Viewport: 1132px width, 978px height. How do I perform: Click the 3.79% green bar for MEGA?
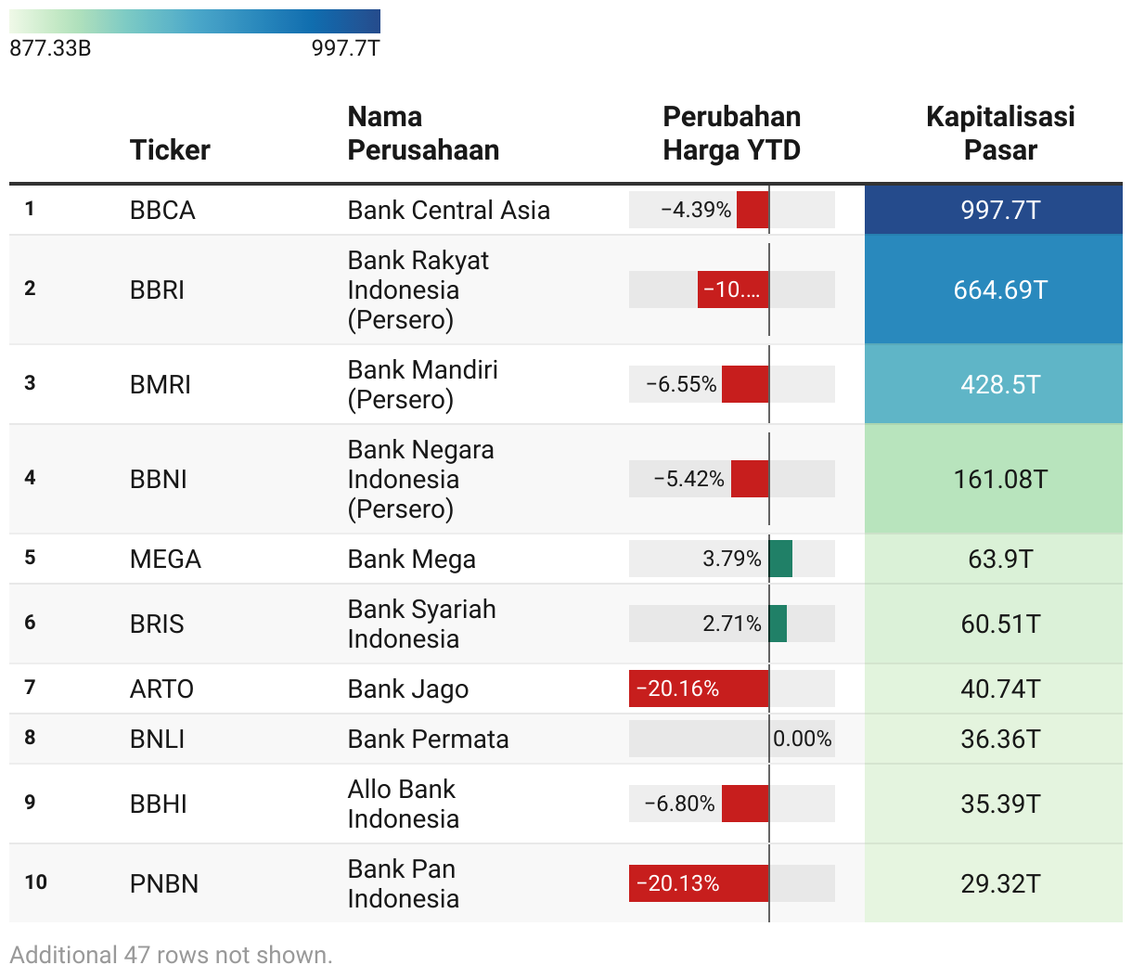pos(780,559)
